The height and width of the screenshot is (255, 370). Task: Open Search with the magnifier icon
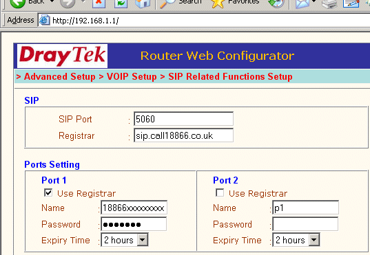(167, 3)
